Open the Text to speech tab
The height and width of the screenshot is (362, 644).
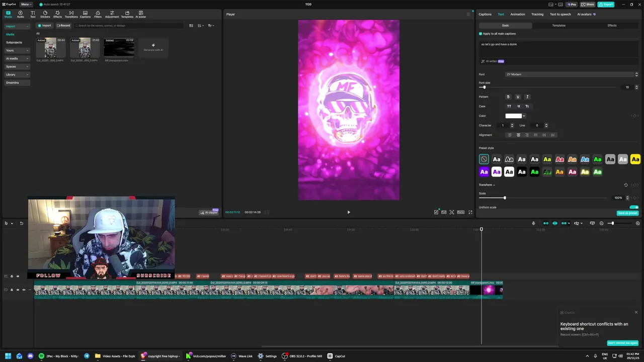click(560, 14)
